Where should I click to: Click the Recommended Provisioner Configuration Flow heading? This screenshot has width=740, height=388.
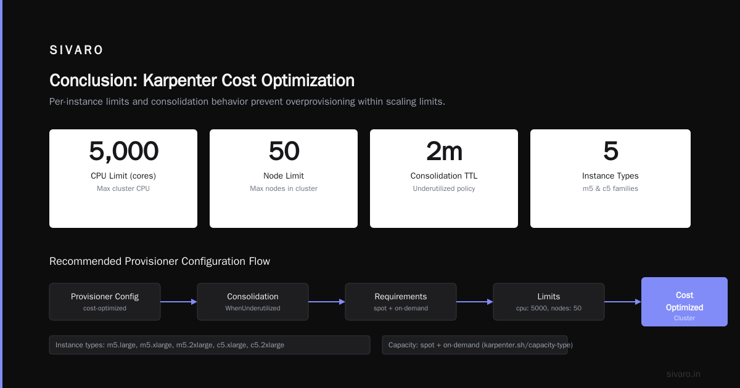[x=160, y=261]
